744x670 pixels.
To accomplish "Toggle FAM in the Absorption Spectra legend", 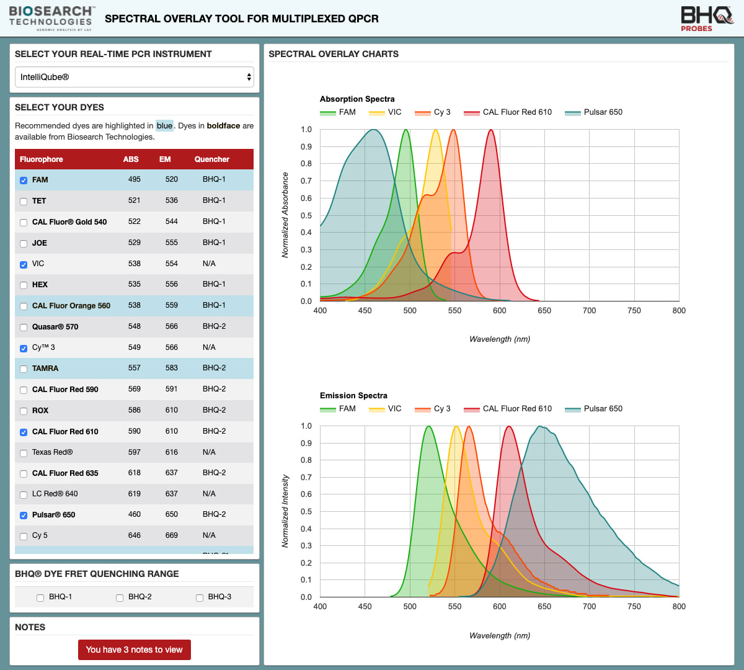I will 338,112.
